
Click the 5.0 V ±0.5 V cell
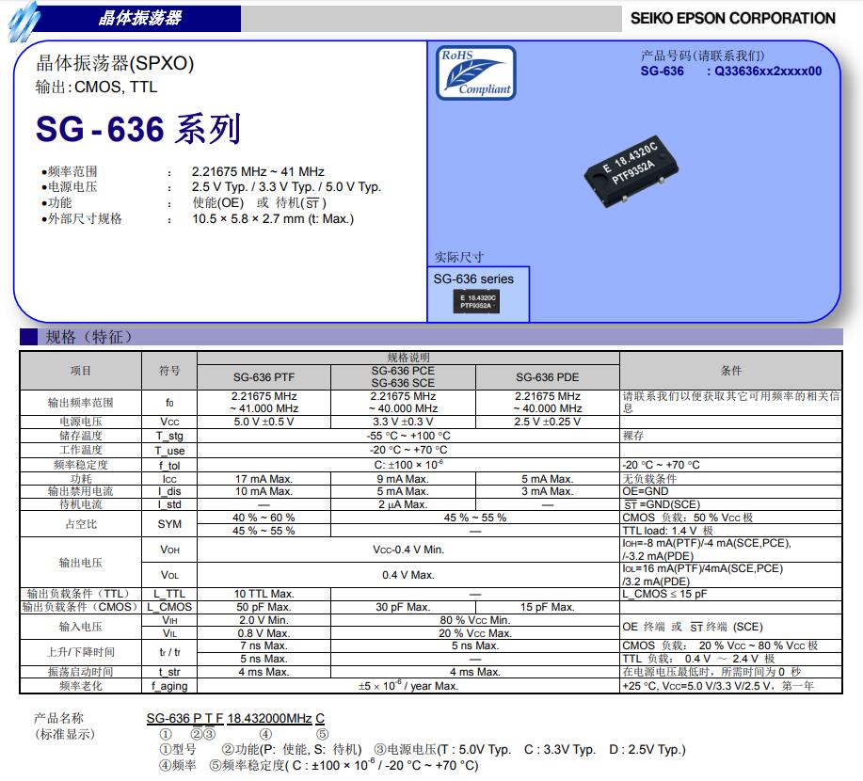coord(264,422)
